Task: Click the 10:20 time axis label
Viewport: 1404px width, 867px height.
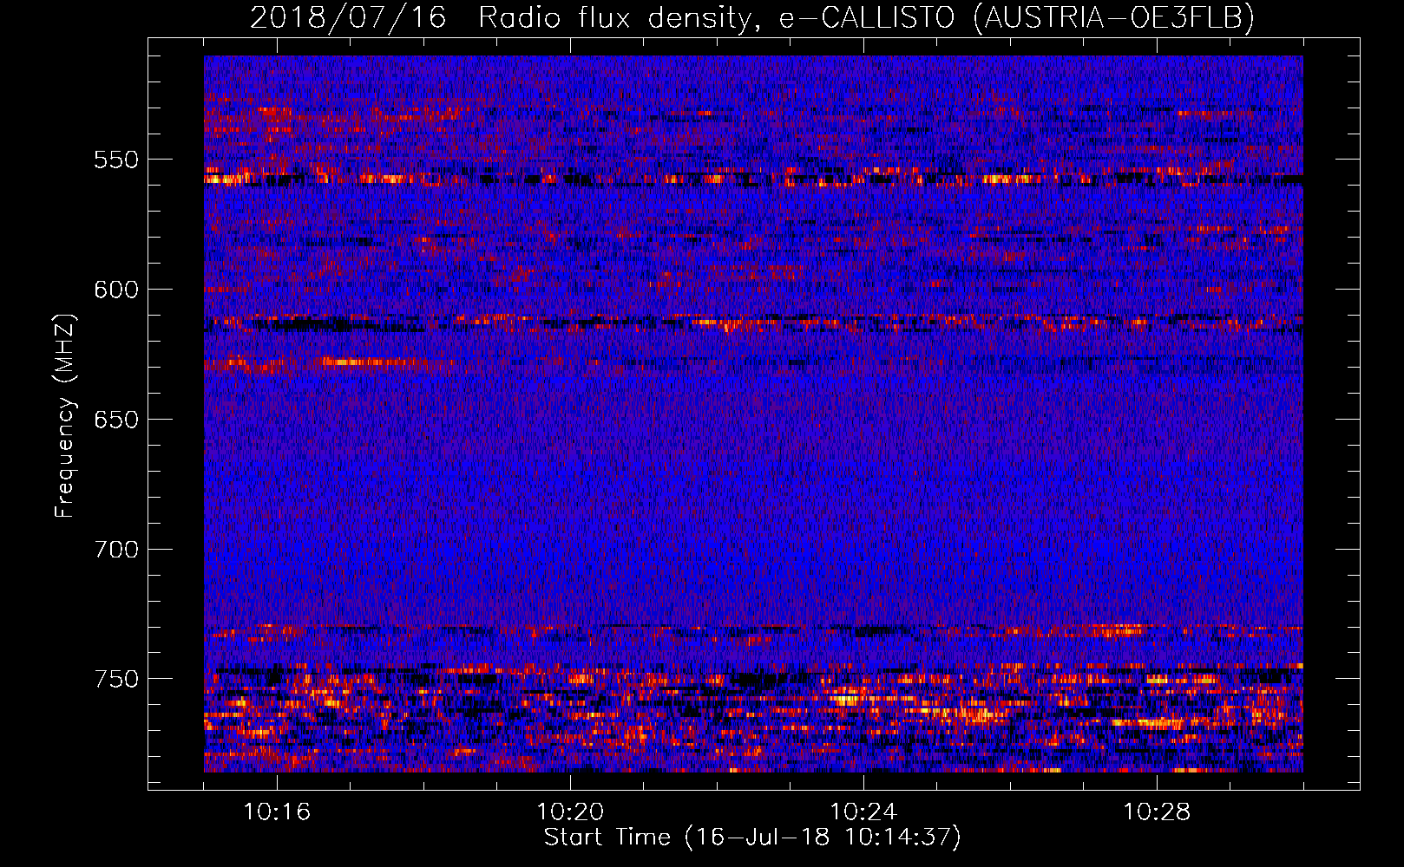Action: pos(570,812)
